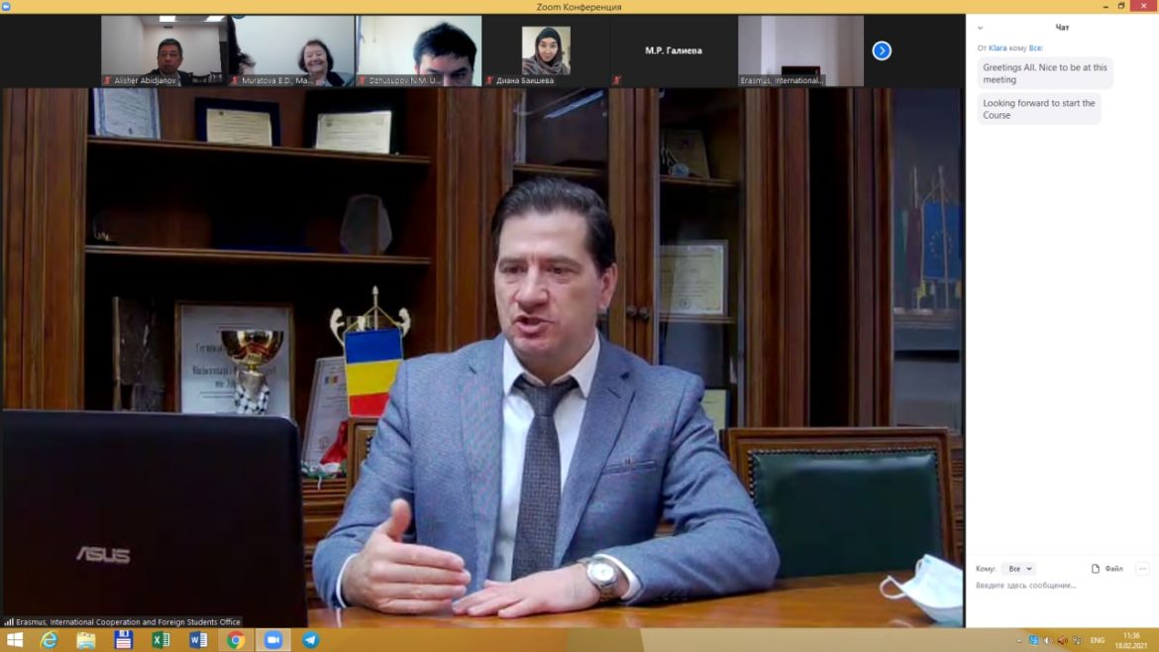Select Диана Баишева's video thumbnail
Image resolution: width=1159 pixels, height=652 pixels.
coord(546,51)
